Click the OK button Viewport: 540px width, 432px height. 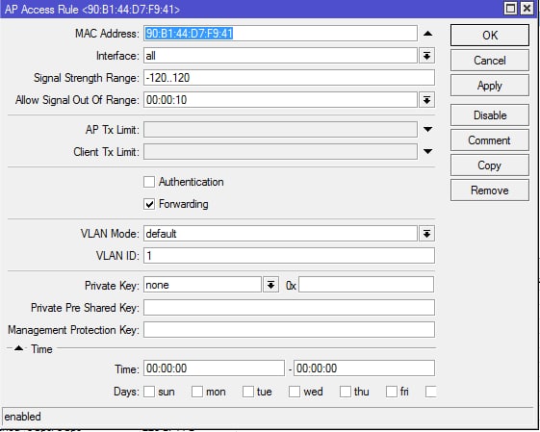pyautogui.click(x=490, y=35)
